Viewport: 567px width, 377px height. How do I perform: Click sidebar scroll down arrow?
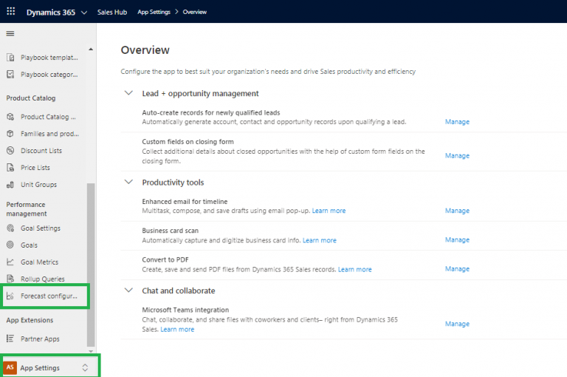coord(91,351)
